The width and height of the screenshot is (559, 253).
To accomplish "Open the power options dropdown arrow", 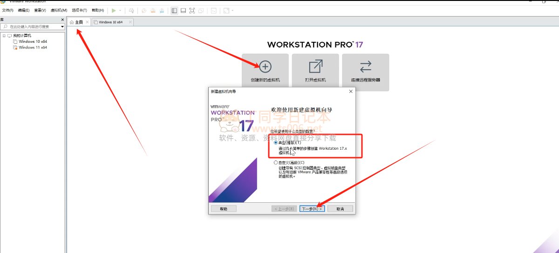I will click(x=120, y=10).
